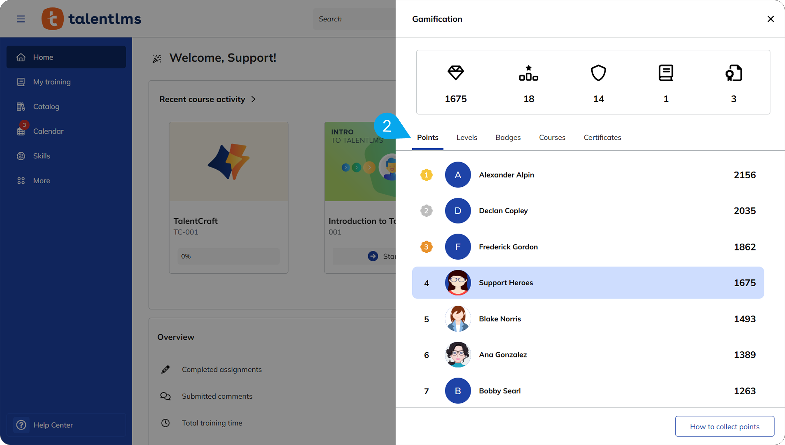
Task: Click the book courses icon
Action: [x=666, y=73]
